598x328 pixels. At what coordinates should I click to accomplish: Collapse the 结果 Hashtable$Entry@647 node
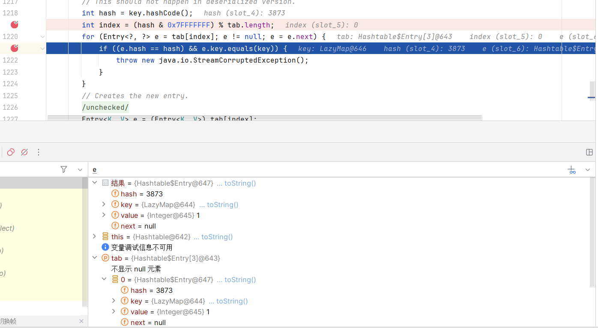[95, 183]
